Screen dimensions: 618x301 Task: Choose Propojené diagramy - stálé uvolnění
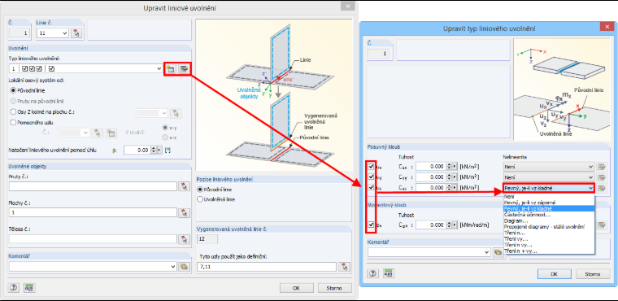point(549,227)
